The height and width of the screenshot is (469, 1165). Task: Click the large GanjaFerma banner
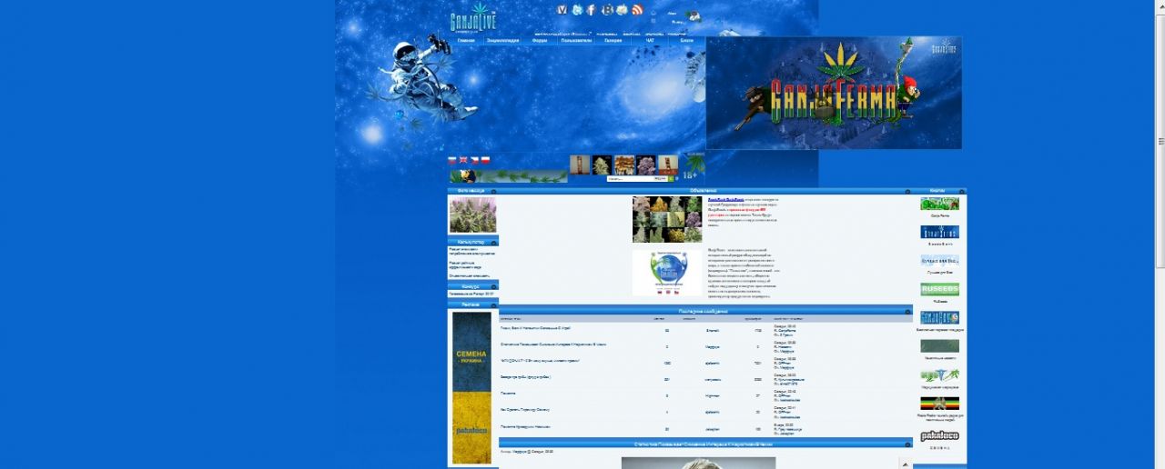[834, 93]
